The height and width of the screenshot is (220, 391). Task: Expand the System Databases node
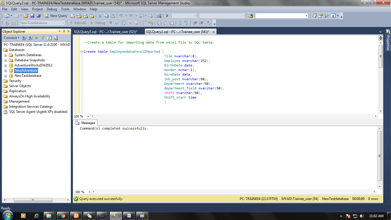tap(5, 55)
